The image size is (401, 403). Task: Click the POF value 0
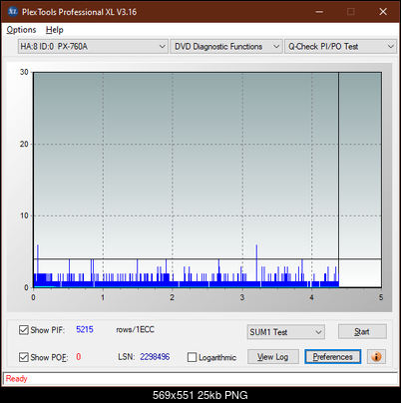pos(79,357)
